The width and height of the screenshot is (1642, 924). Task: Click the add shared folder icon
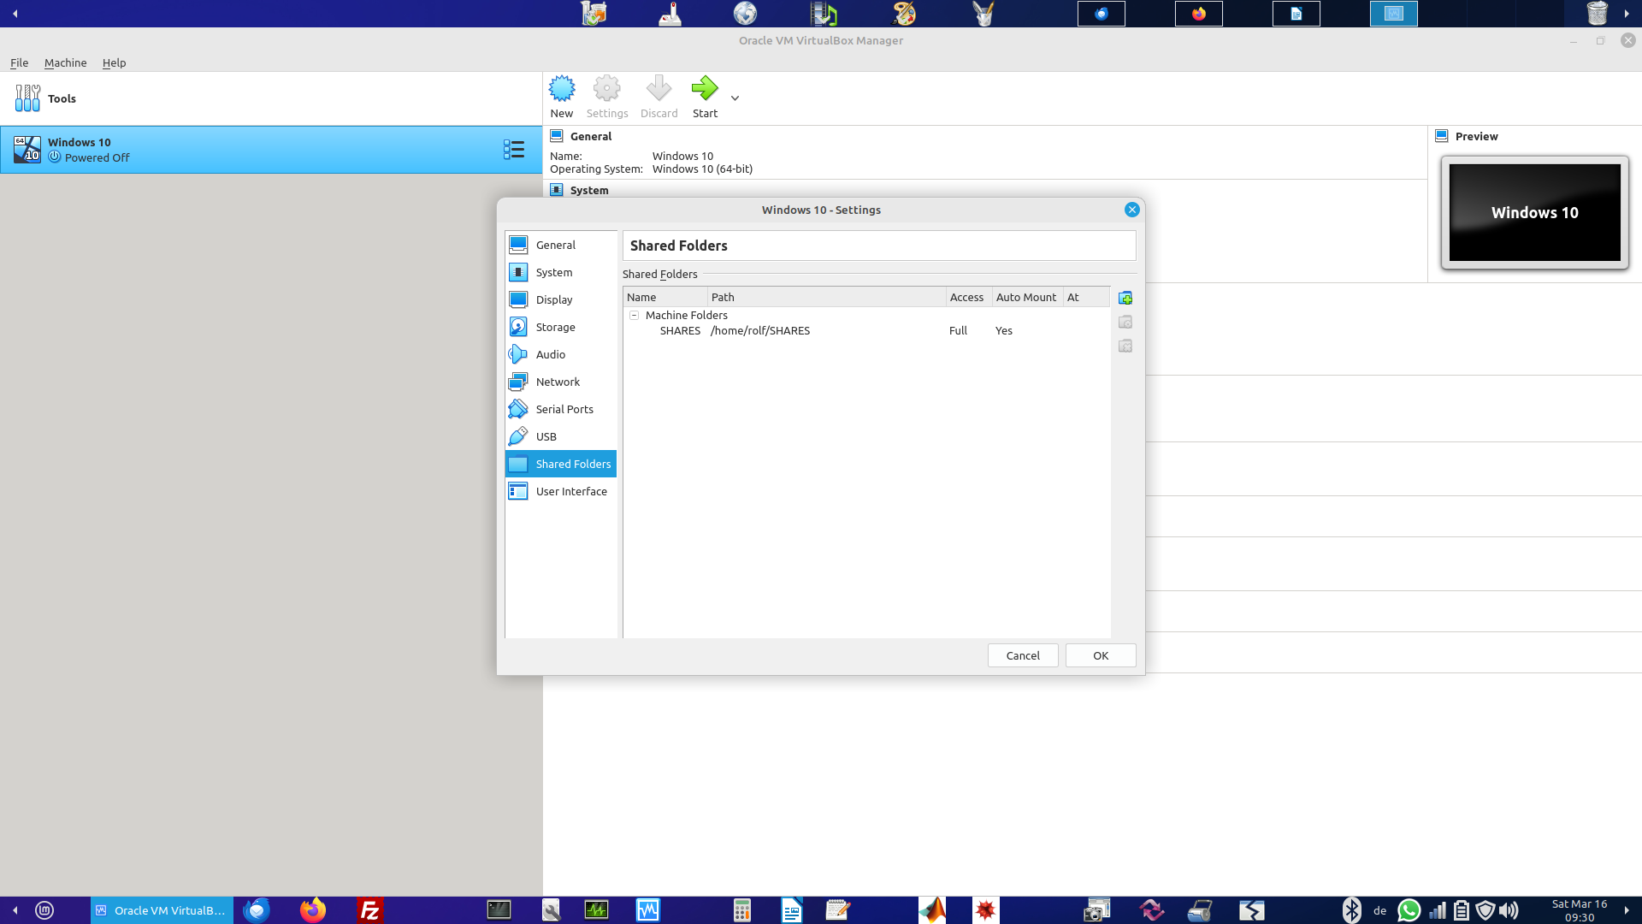click(x=1125, y=298)
